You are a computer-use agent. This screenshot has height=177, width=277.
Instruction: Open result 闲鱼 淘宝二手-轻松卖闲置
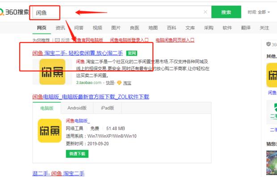78,53
